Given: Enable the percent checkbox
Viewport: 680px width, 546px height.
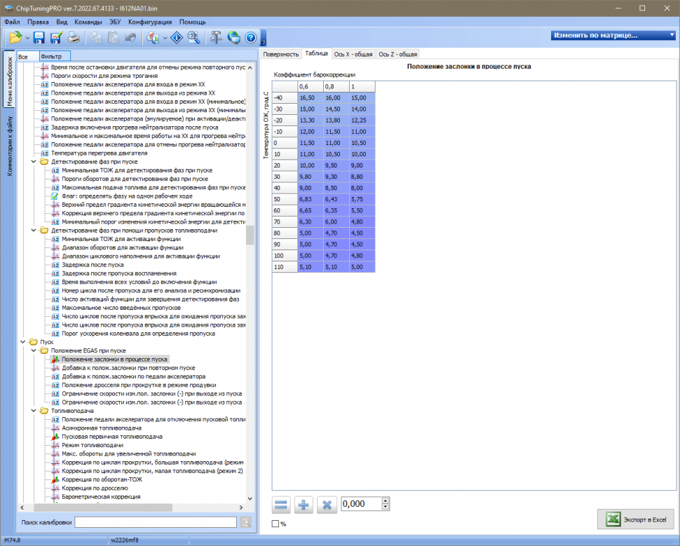Looking at the screenshot, I should [275, 524].
